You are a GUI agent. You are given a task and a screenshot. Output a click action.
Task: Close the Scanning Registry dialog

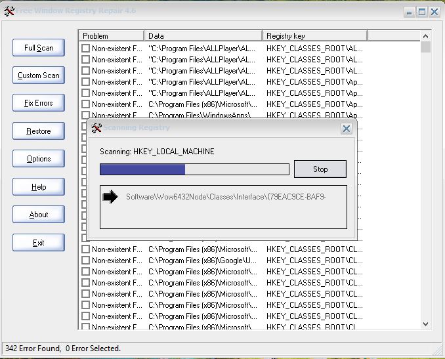point(347,129)
